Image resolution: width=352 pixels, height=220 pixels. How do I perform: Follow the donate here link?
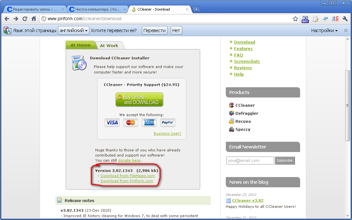tap(129, 160)
